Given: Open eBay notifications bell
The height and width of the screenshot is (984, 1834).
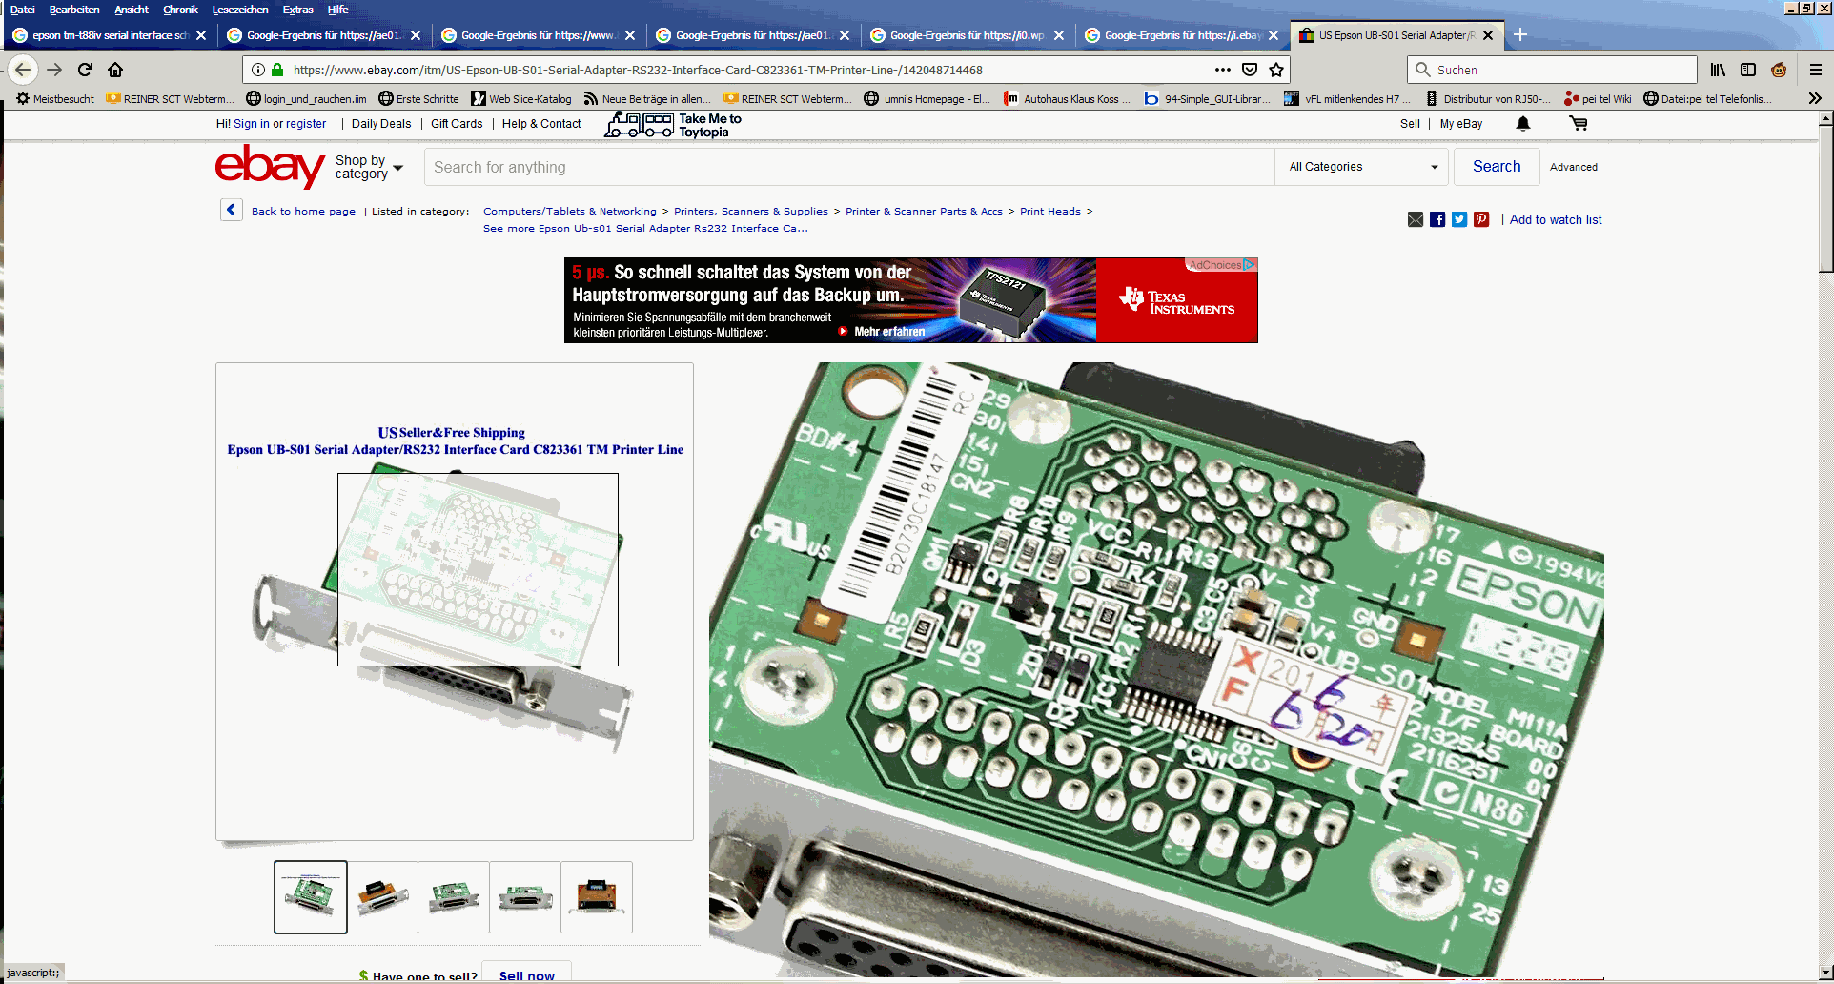Looking at the screenshot, I should click(1523, 124).
